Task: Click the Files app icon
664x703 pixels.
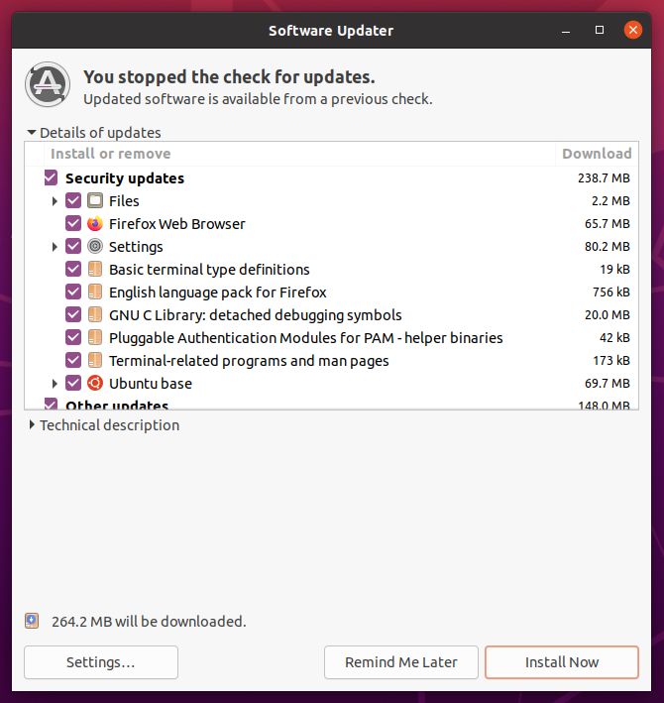Action: coord(95,201)
